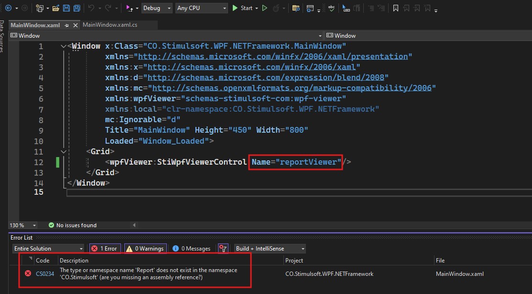The image size is (532, 294).
Task: Save all files with the double disk icon
Action: pos(77,8)
